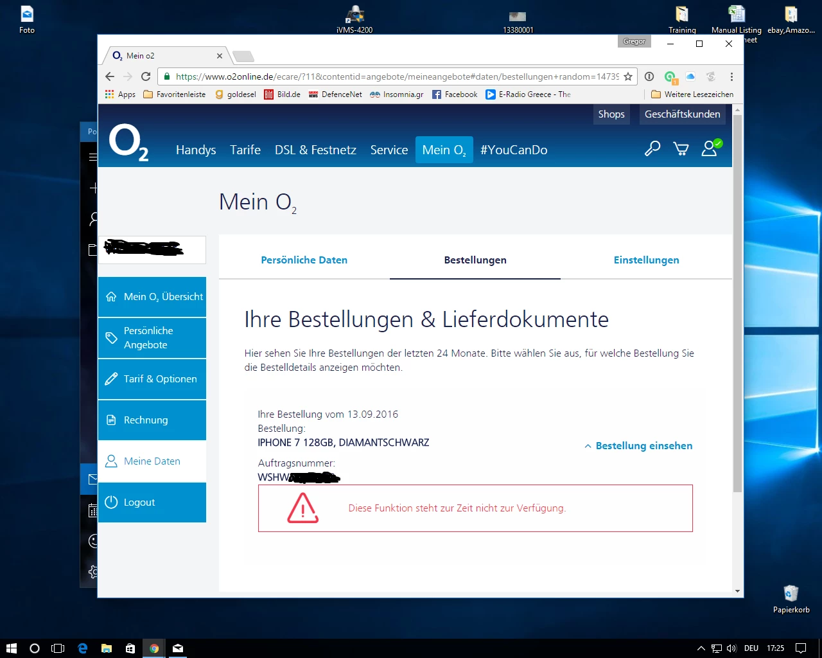Open the goldesel bookmark
The width and height of the screenshot is (822, 658).
(235, 94)
